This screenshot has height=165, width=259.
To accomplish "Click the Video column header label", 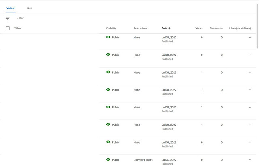I will [x=17, y=28].
